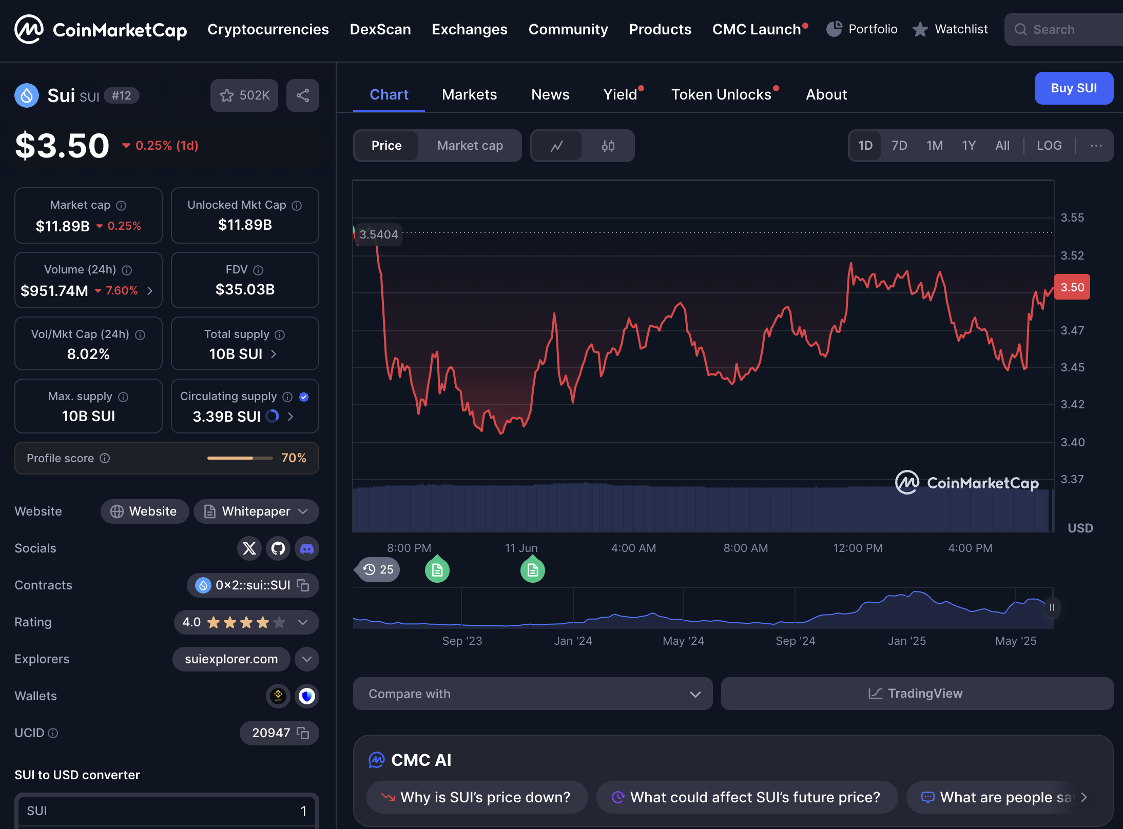Image resolution: width=1123 pixels, height=829 pixels.
Task: Copy the UCID 20947 value
Action: (303, 733)
